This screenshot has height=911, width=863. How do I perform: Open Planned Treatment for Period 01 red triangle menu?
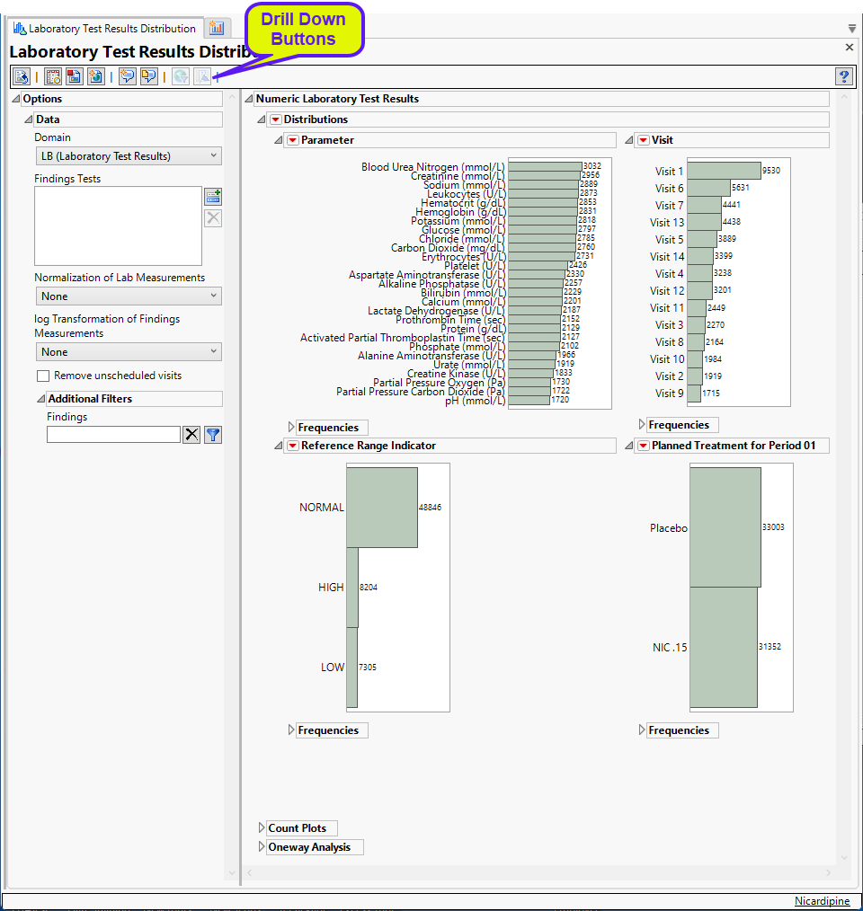[643, 446]
